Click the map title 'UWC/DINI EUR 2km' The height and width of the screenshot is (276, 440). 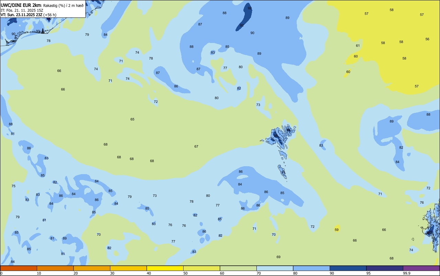21,5
